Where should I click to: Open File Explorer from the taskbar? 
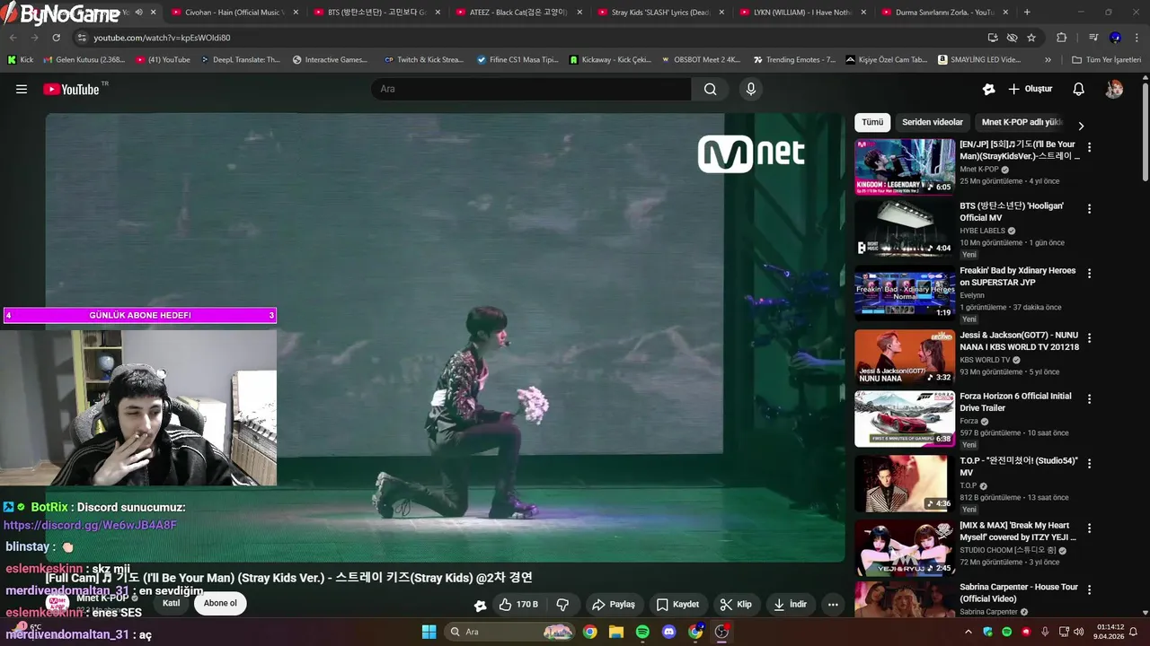(616, 632)
